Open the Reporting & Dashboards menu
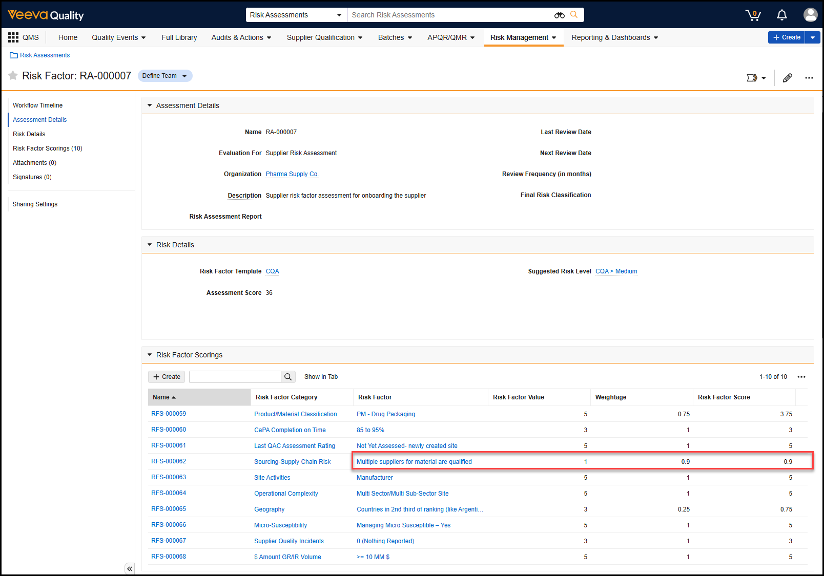 pyautogui.click(x=614, y=37)
